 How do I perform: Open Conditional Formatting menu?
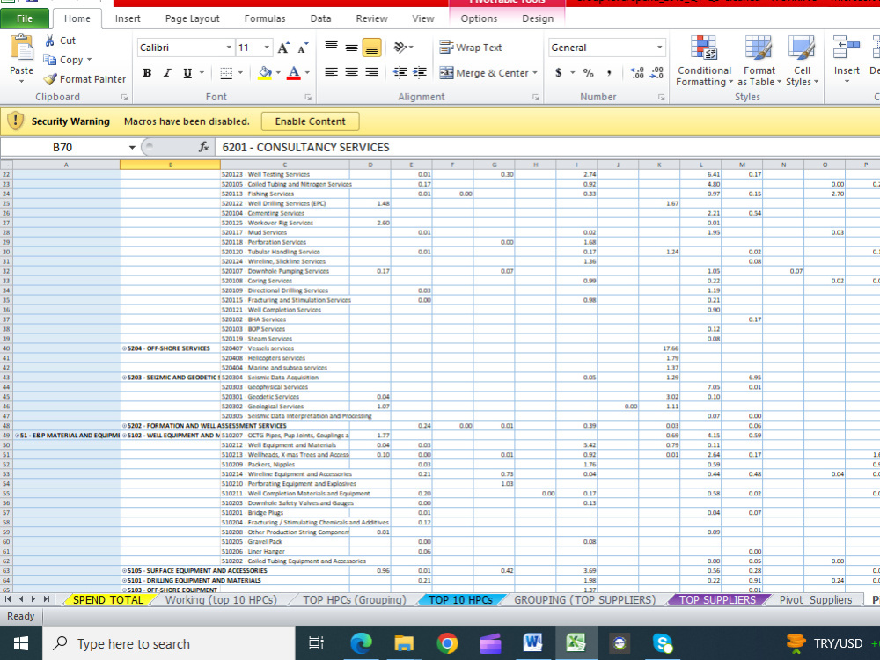coord(704,61)
